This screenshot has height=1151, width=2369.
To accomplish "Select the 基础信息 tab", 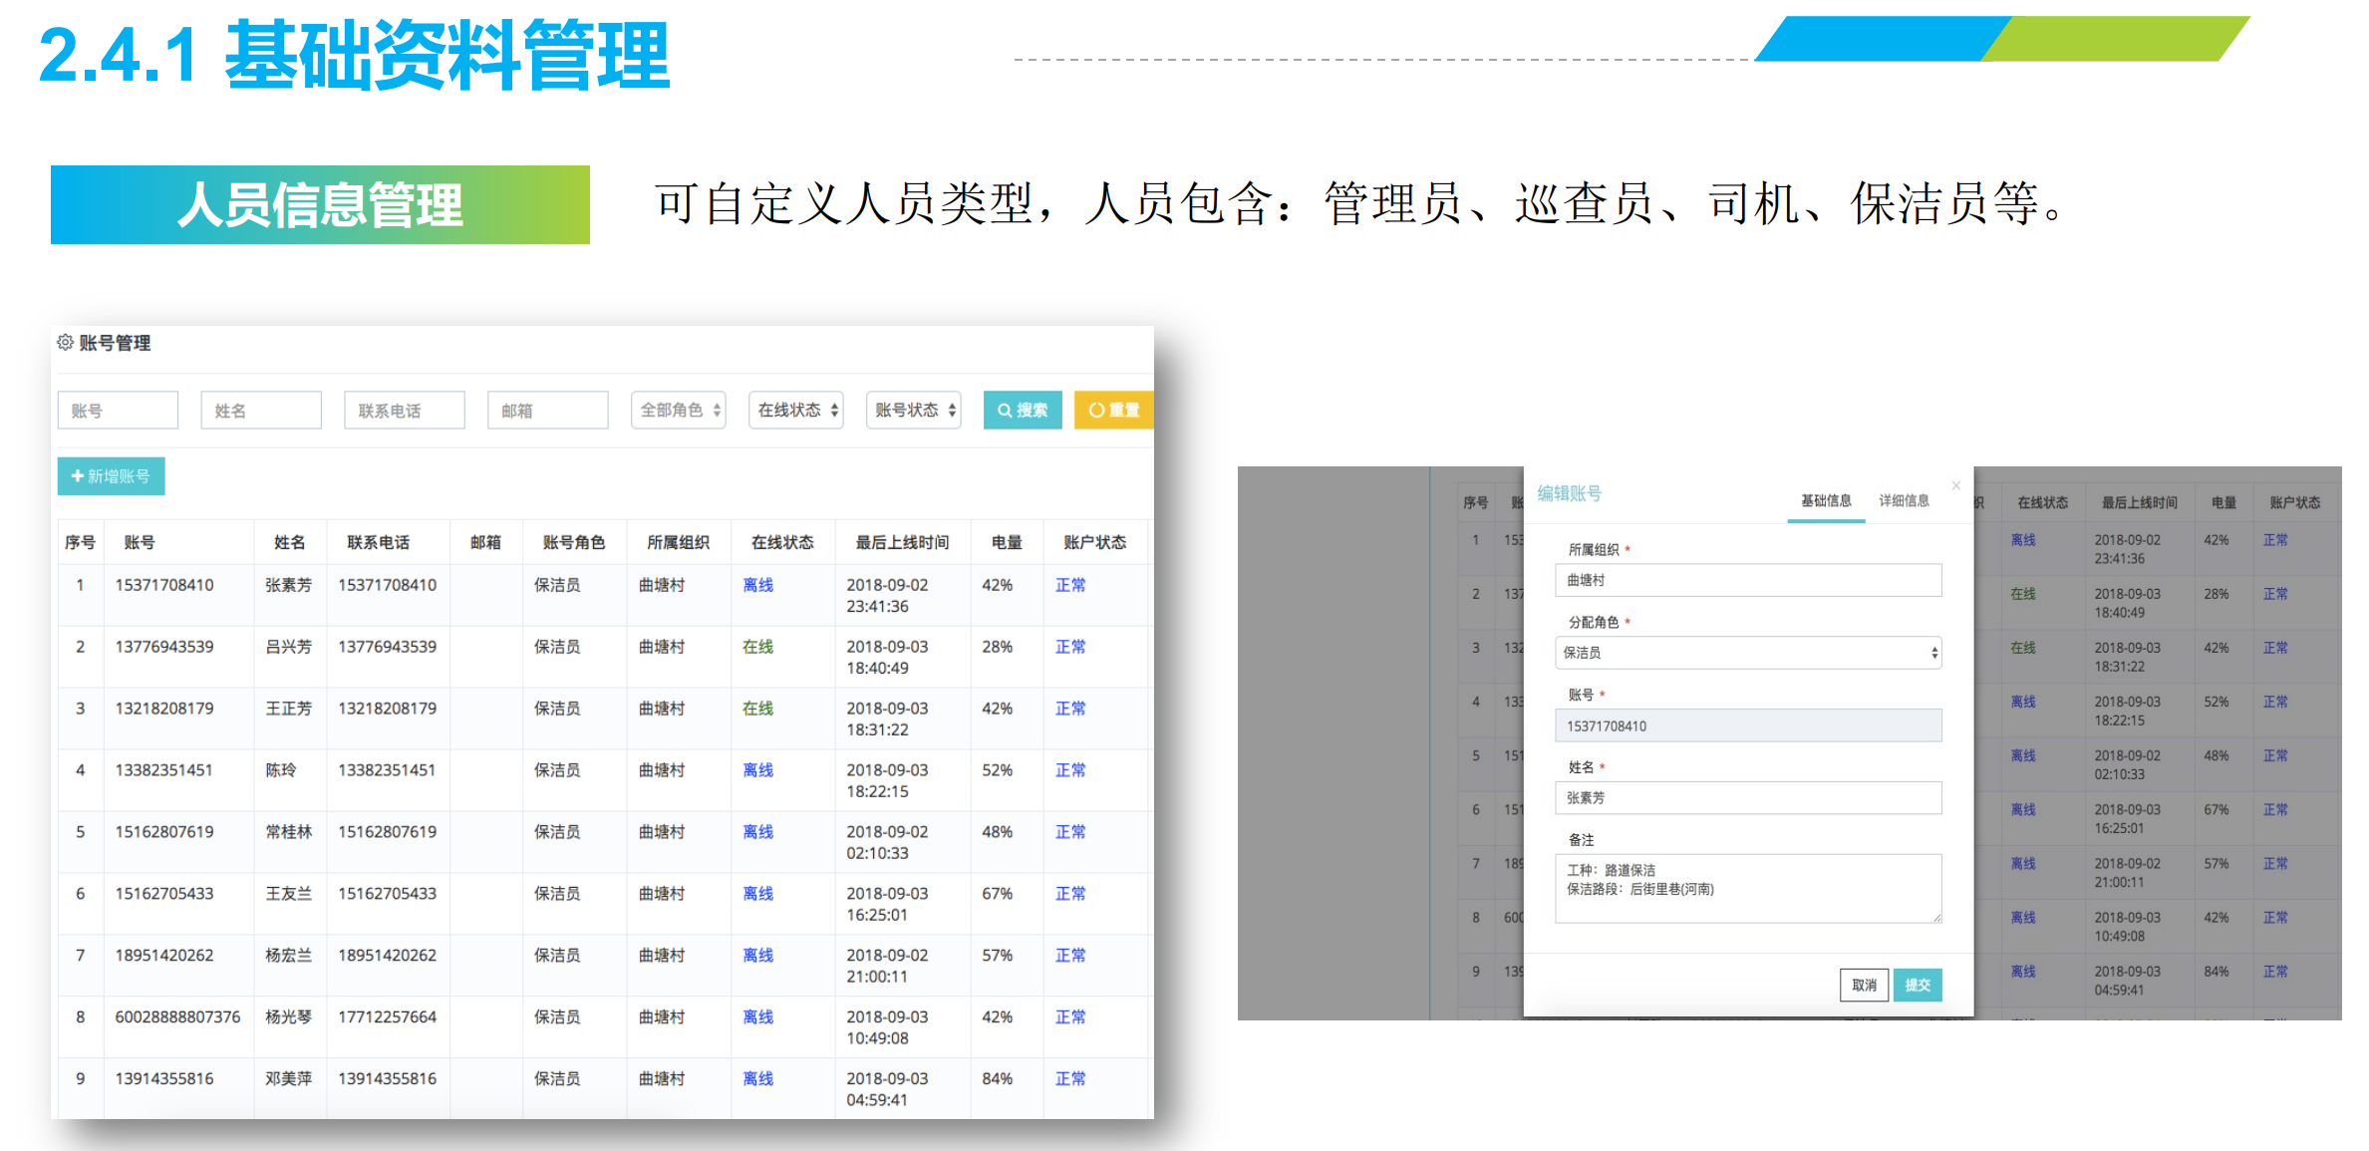I will [x=1826, y=500].
